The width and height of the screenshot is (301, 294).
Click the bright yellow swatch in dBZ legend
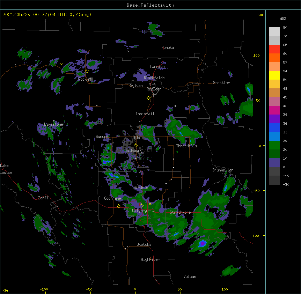274,75
